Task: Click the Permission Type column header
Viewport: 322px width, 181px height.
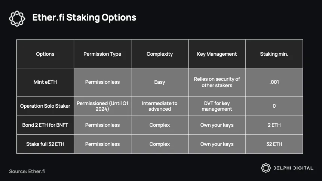Action: click(102, 54)
